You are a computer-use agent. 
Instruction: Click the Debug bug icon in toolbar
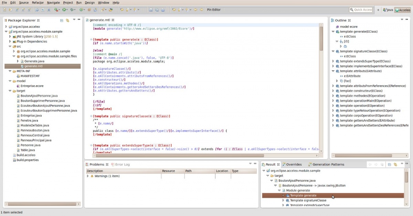pos(72,10)
